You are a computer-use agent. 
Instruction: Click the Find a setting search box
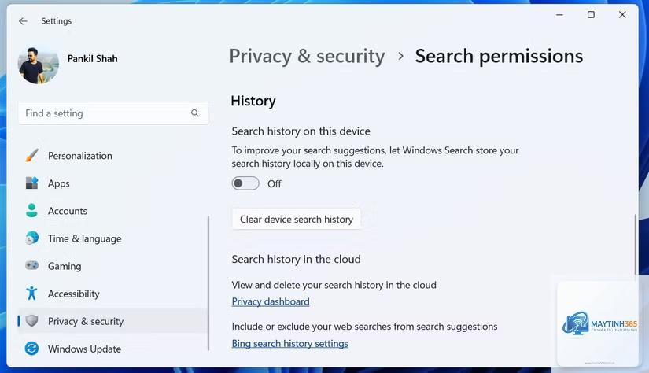113,113
